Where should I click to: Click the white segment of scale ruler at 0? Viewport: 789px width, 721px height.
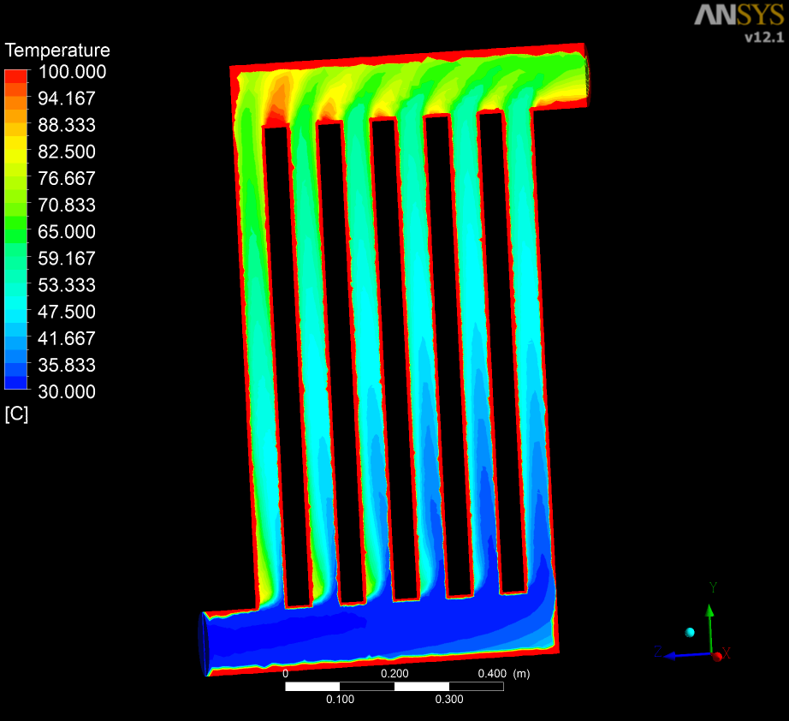[x=312, y=687]
